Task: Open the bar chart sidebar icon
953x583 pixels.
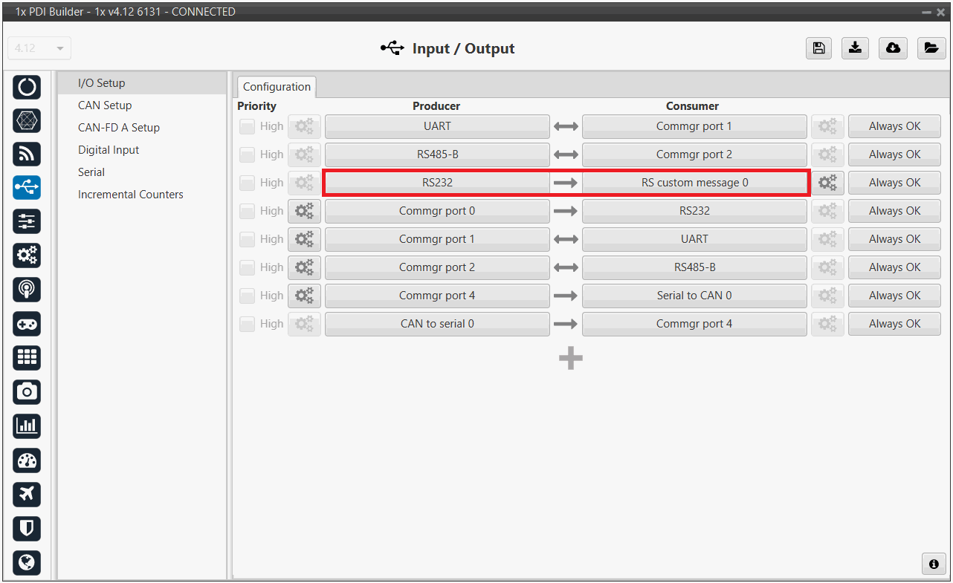Action: click(27, 426)
